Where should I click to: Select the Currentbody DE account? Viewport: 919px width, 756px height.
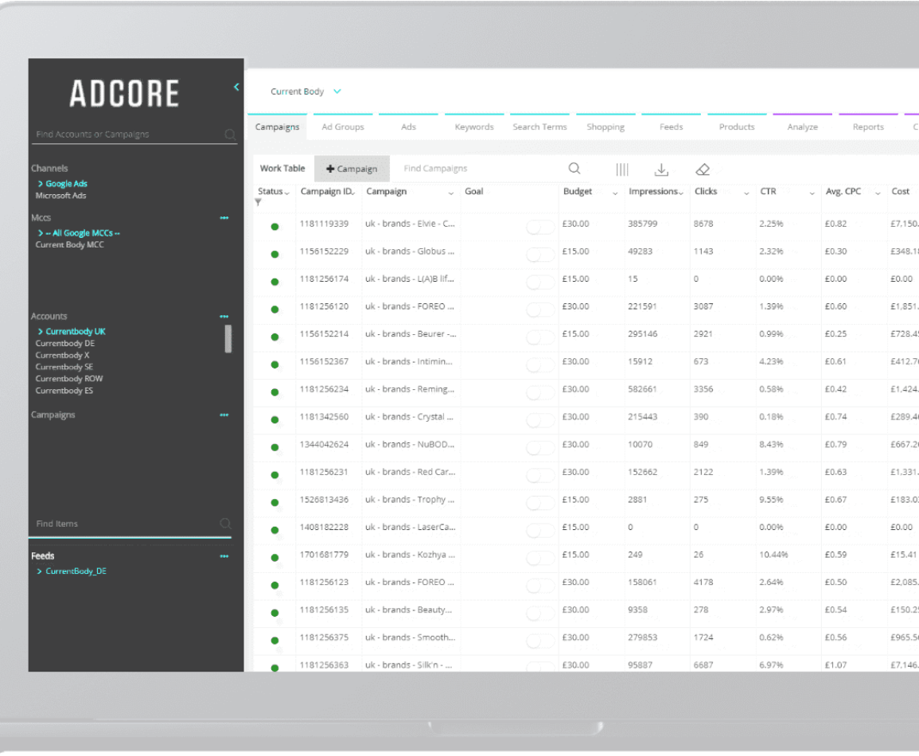pos(65,344)
